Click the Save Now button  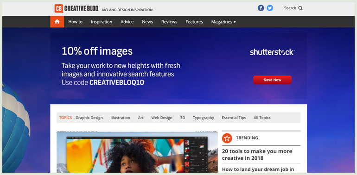click(272, 80)
